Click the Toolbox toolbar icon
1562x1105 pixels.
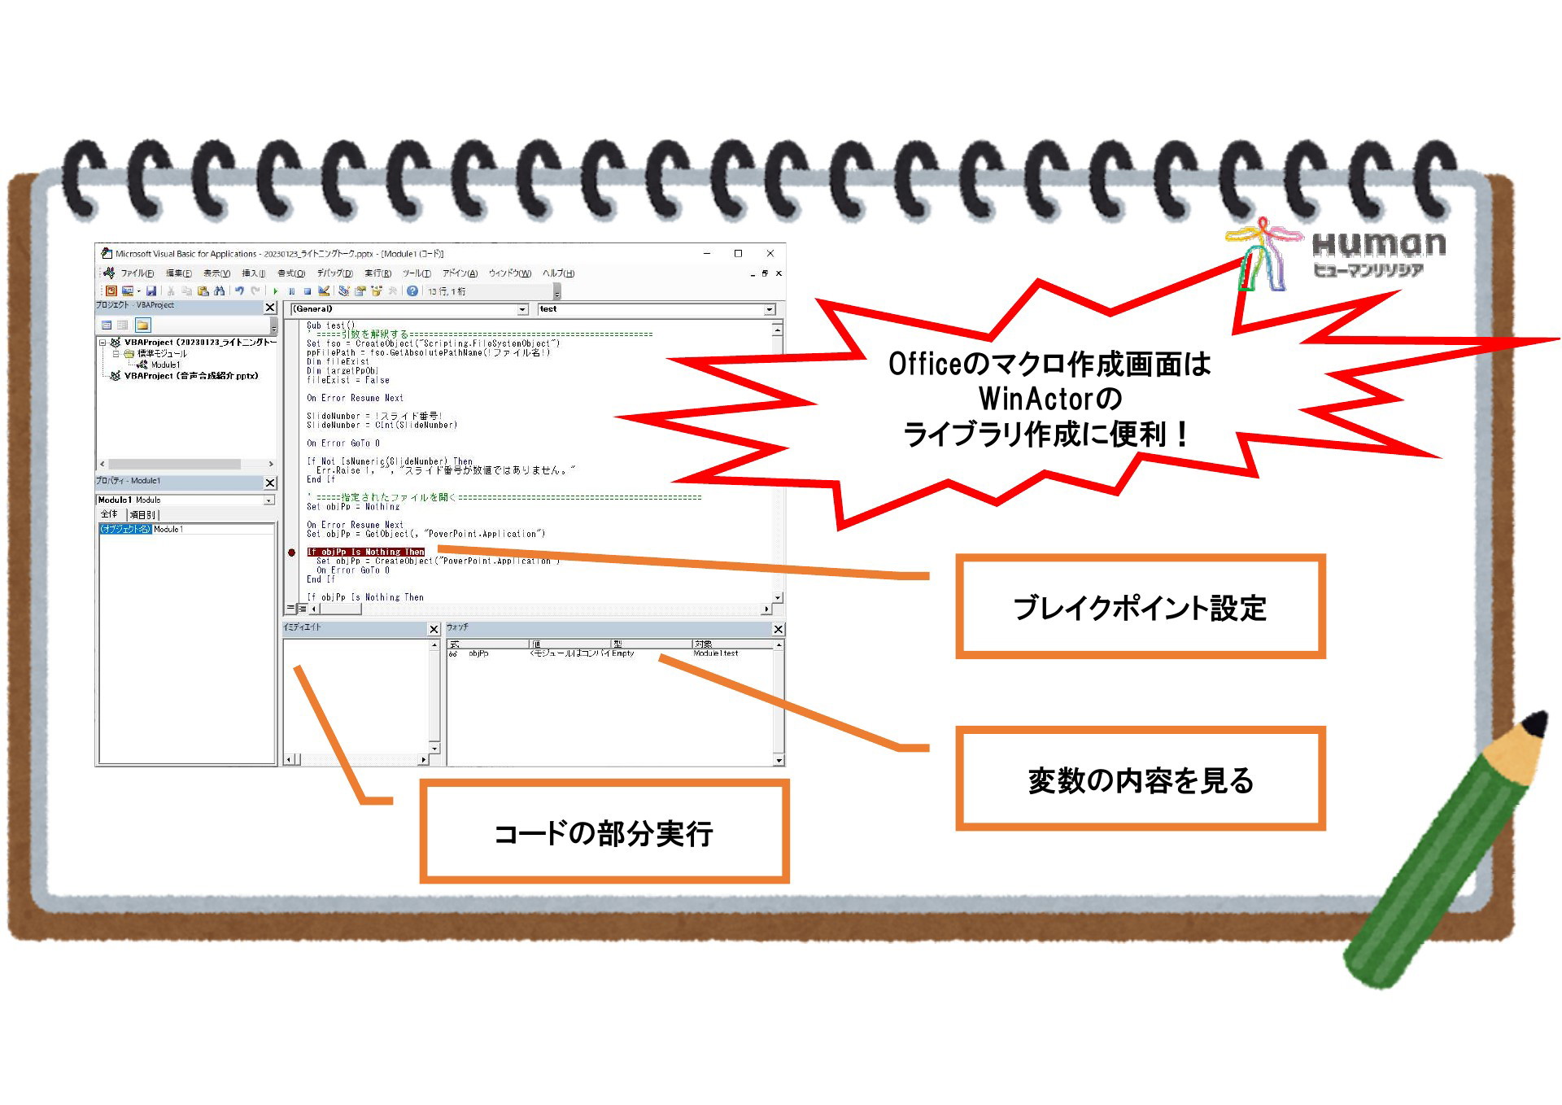pyautogui.click(x=392, y=290)
